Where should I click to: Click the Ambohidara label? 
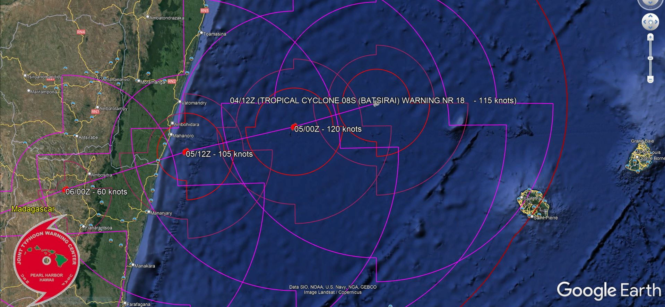tap(187, 125)
